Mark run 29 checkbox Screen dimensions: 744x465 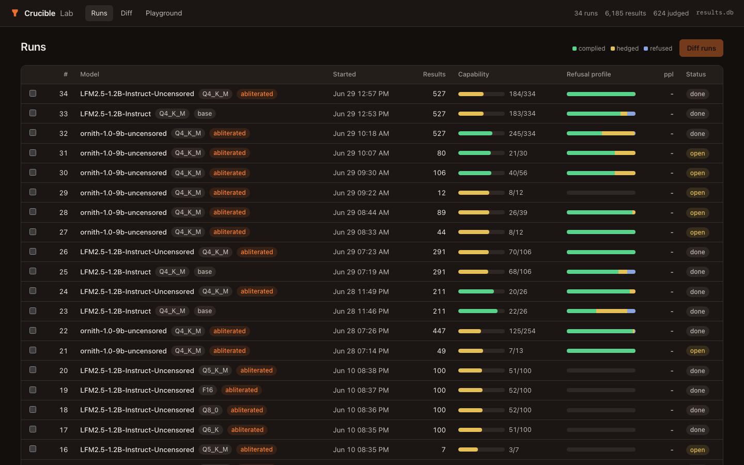[x=33, y=192]
